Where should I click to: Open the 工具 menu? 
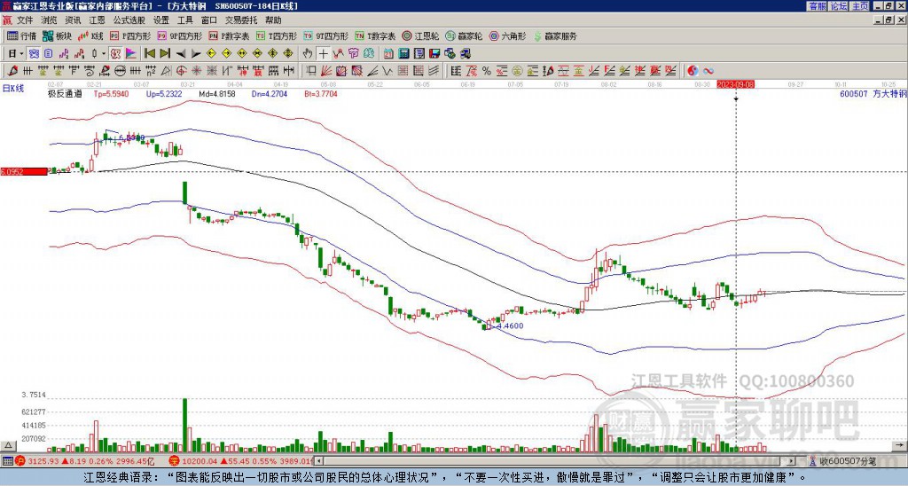click(184, 20)
